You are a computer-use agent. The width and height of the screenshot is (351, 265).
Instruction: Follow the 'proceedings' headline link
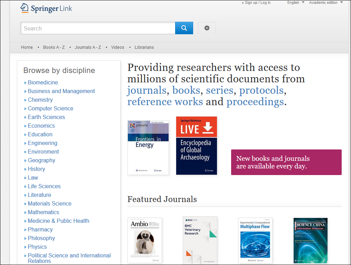click(x=255, y=102)
